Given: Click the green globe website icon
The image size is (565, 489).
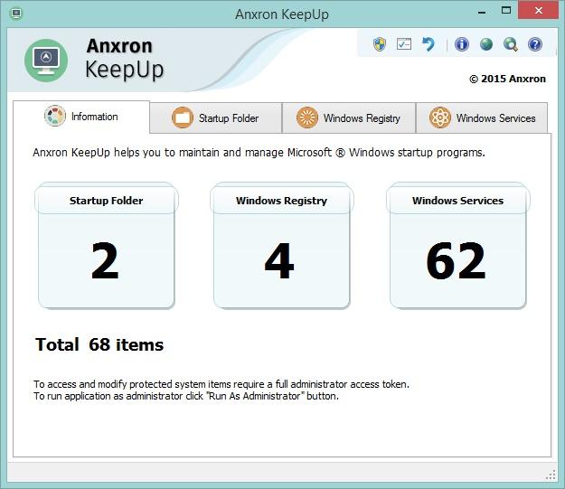Looking at the screenshot, I should coord(486,44).
